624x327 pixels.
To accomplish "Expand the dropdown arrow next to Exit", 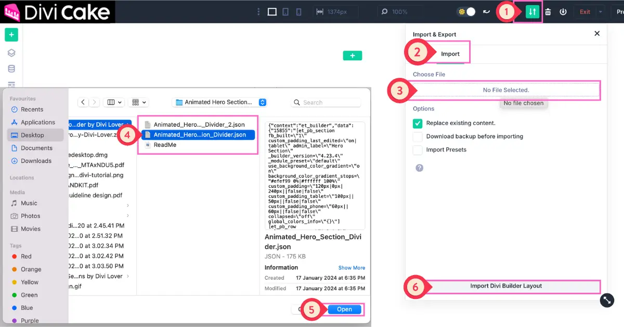I will tap(601, 12).
